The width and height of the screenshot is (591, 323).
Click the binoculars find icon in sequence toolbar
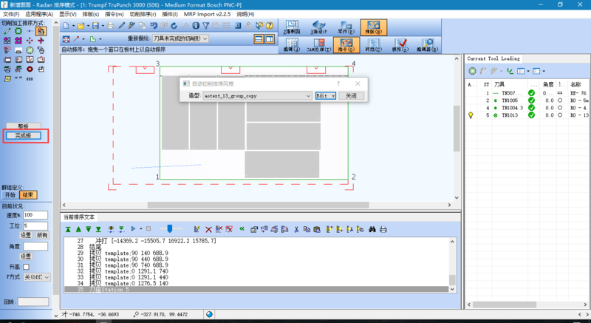[x=372, y=230]
